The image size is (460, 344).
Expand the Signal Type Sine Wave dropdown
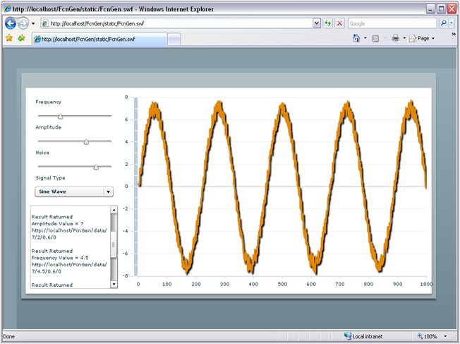(108, 191)
